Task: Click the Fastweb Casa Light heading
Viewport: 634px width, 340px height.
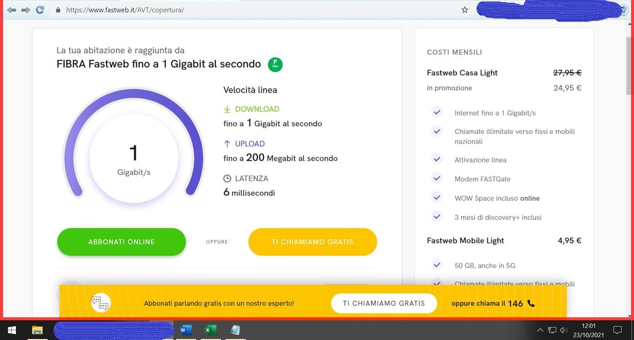Action: coord(462,73)
